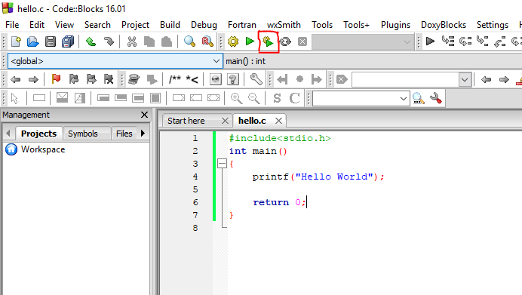Collapse the main function fold marker
522x295 pixels.
point(222,164)
